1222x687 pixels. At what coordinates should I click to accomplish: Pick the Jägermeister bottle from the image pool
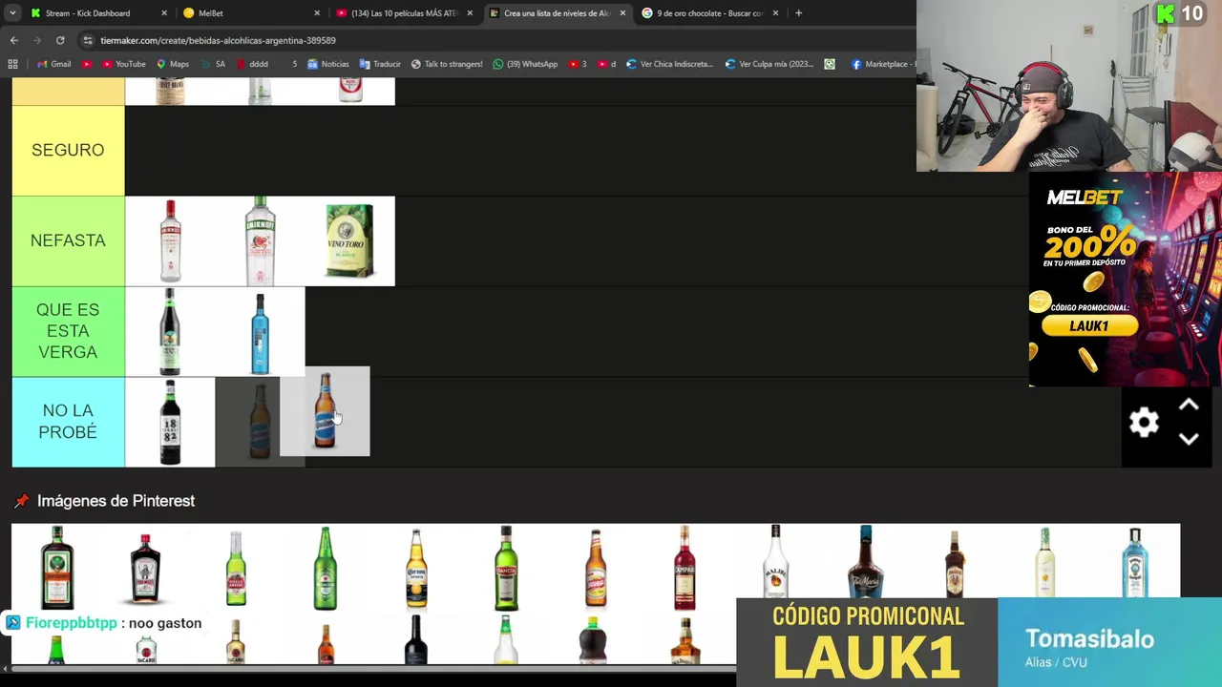click(56, 568)
